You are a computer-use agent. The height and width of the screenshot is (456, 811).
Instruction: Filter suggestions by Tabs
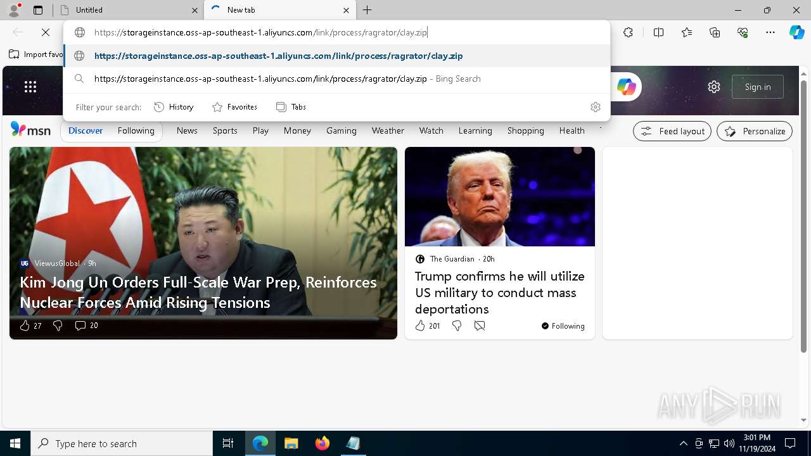(291, 107)
